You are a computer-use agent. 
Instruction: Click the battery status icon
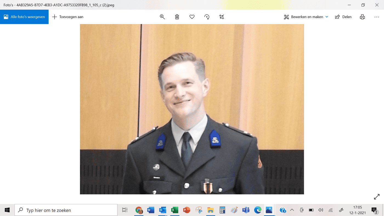311,210
